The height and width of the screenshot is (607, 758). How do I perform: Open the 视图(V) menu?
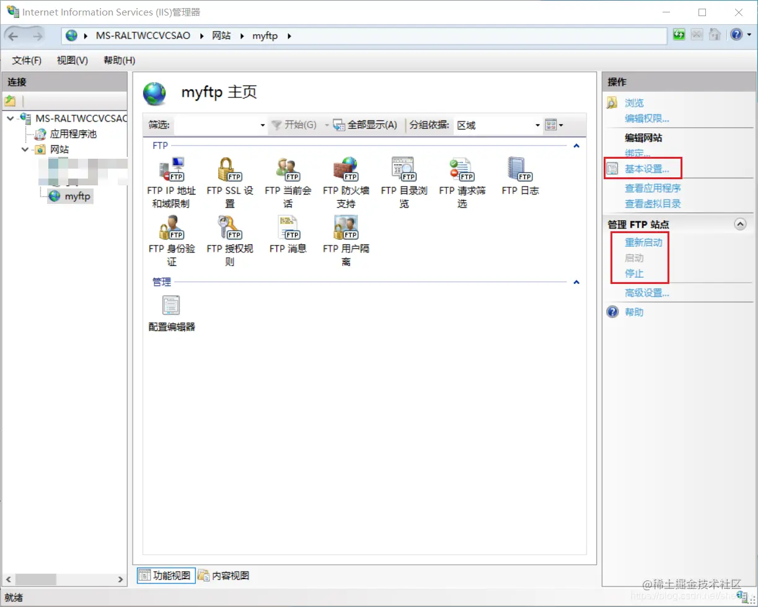pyautogui.click(x=71, y=60)
